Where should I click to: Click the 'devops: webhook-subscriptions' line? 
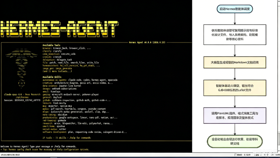tap(60, 89)
